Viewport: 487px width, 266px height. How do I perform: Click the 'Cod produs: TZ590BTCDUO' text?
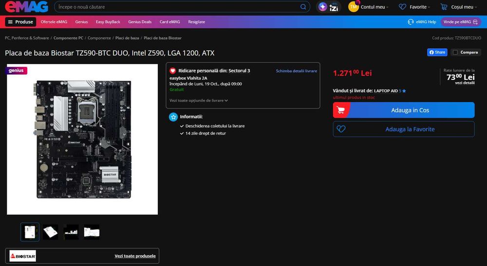point(457,38)
